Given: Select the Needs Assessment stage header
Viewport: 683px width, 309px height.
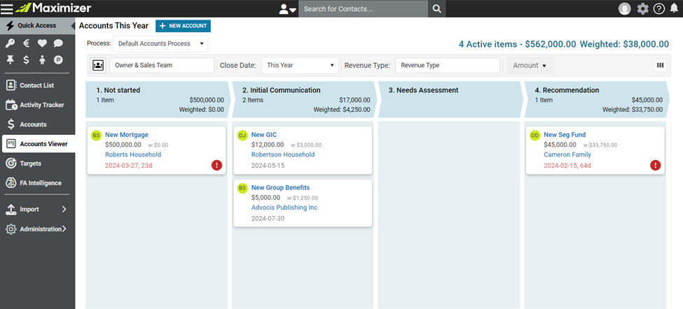Looking at the screenshot, I should [449, 99].
